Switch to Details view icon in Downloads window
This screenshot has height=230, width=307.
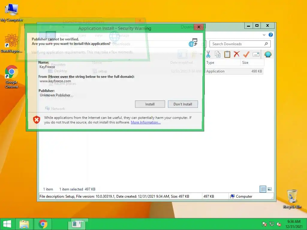263,189
